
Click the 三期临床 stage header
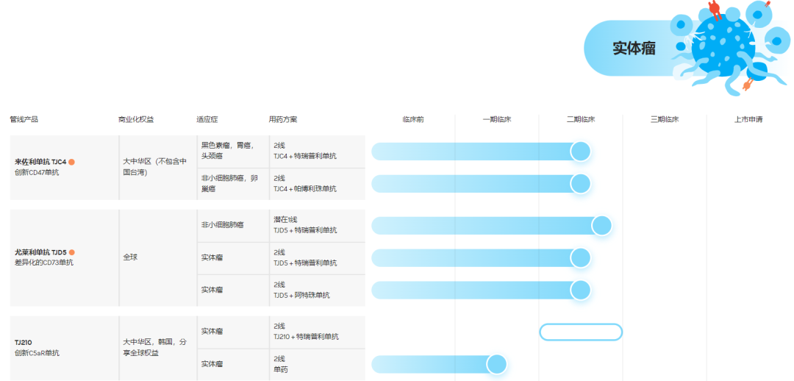coord(665,120)
